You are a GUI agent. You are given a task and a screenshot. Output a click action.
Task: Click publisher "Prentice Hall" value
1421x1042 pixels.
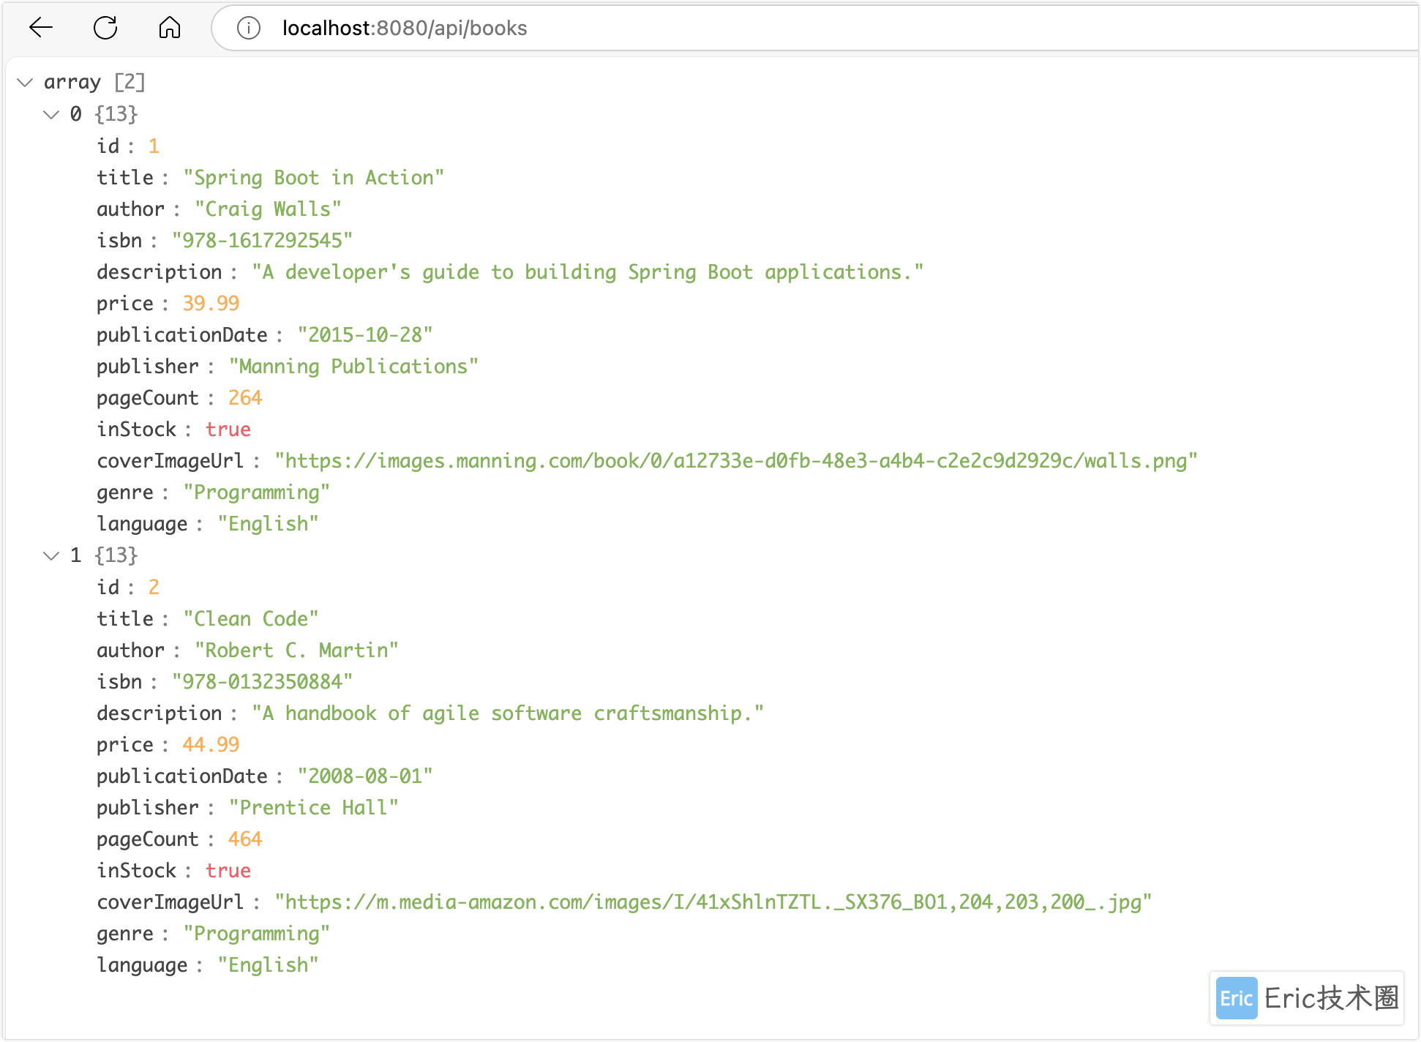pos(314,808)
